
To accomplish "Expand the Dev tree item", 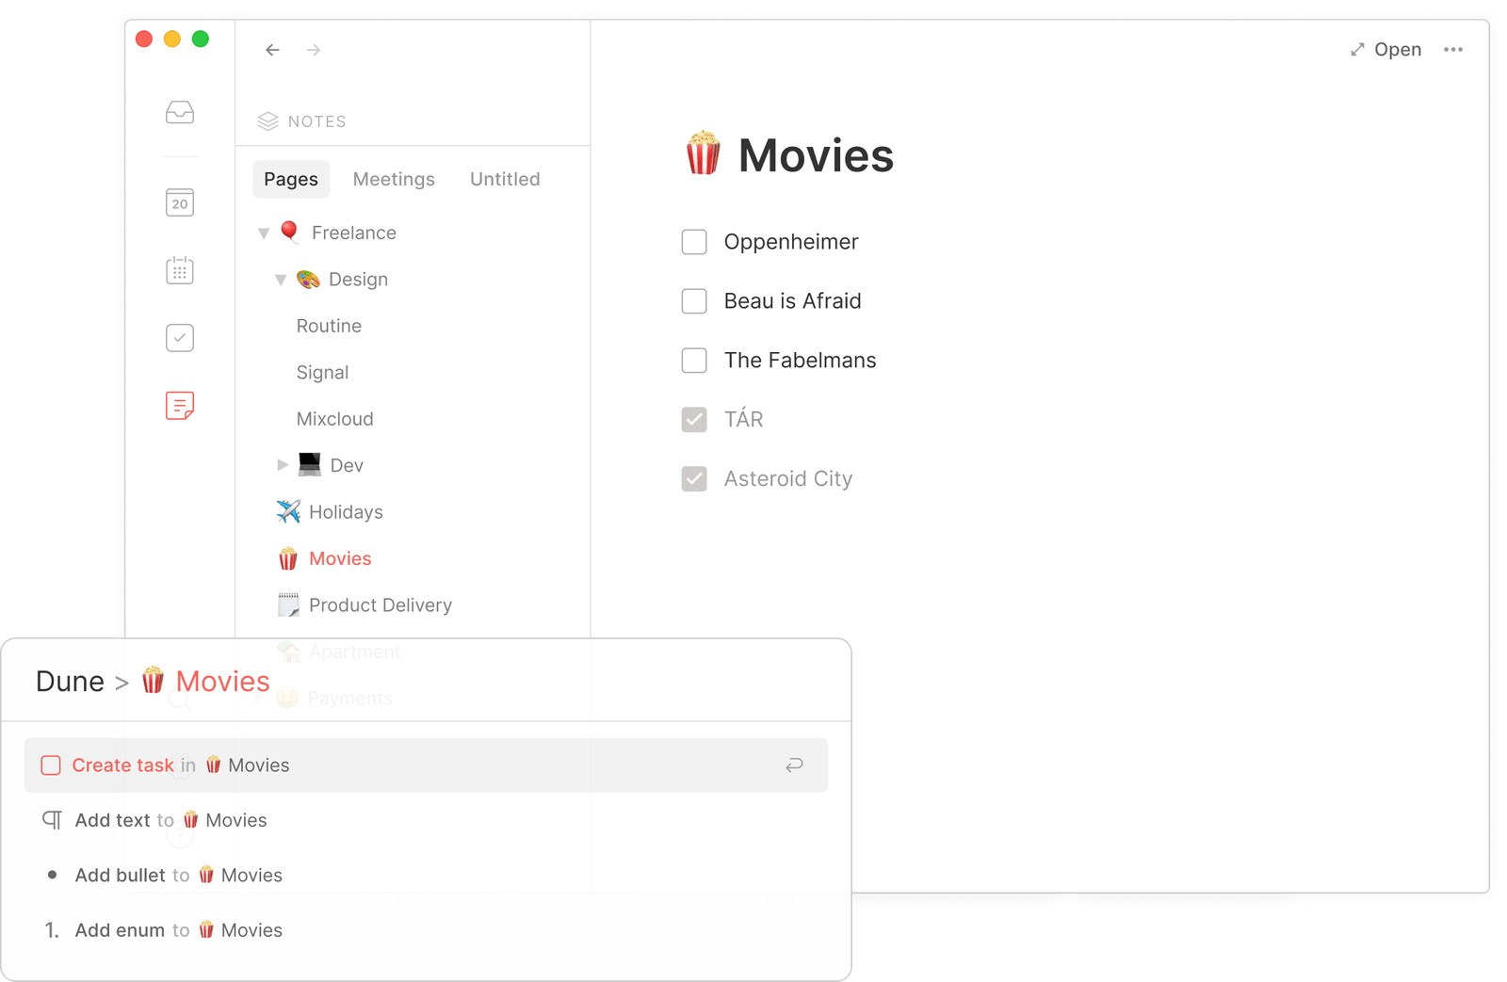I will [282, 464].
